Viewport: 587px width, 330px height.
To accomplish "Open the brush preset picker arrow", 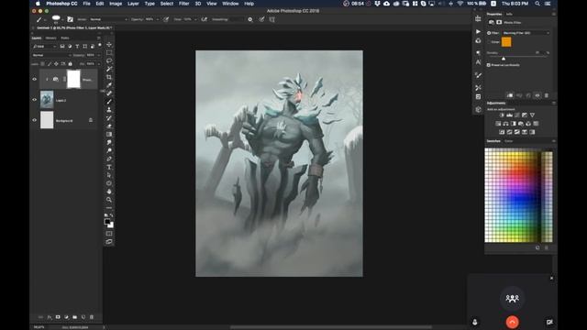I will 62,19.
